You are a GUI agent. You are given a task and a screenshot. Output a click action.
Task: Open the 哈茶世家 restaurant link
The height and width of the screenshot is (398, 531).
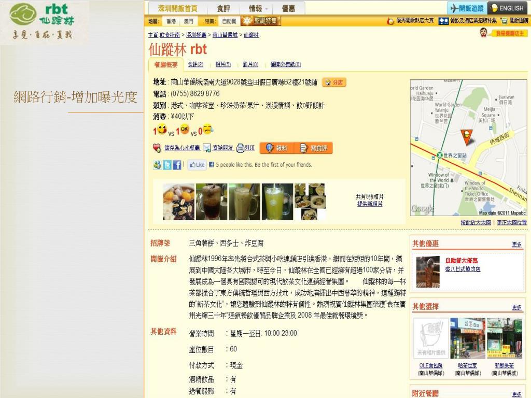468,365
